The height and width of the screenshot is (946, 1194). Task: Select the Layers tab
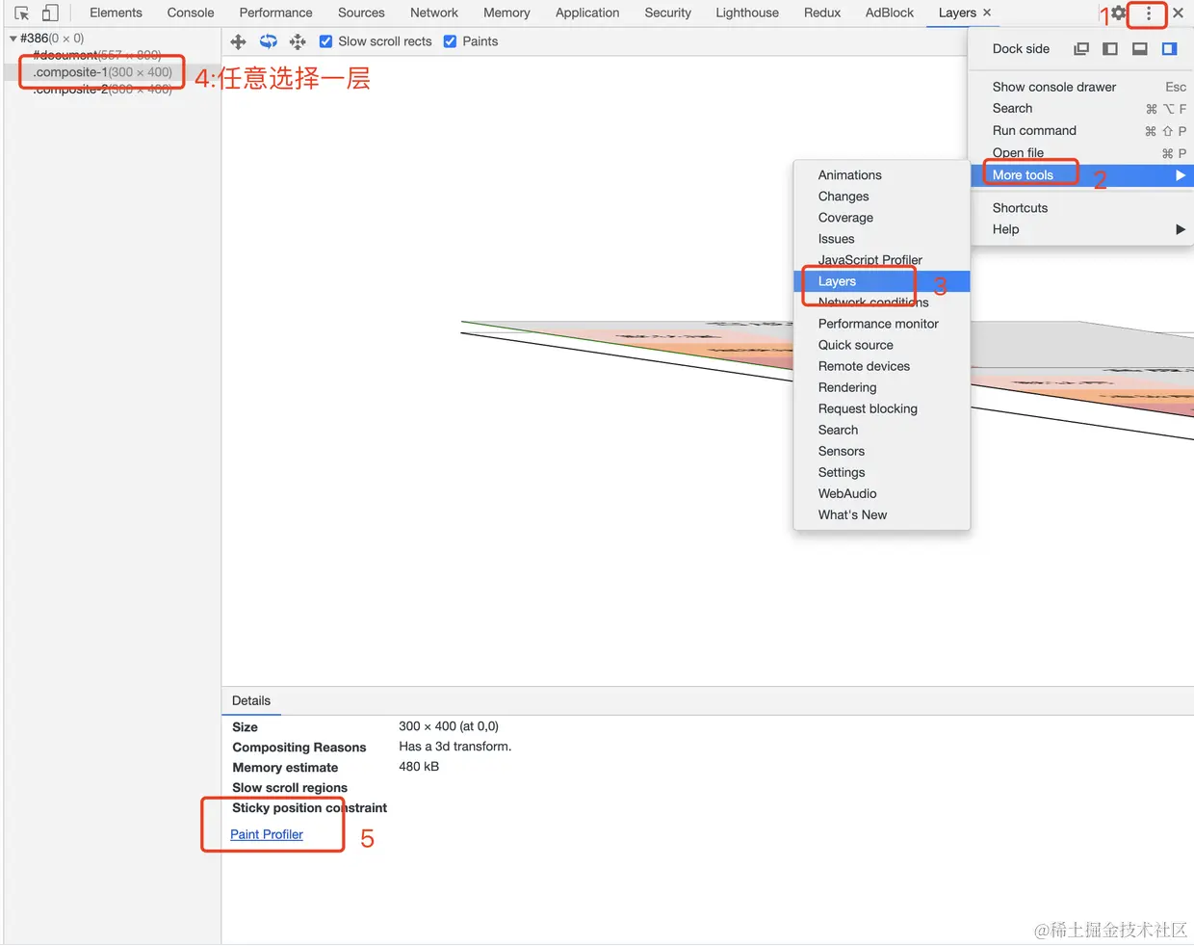(x=957, y=13)
